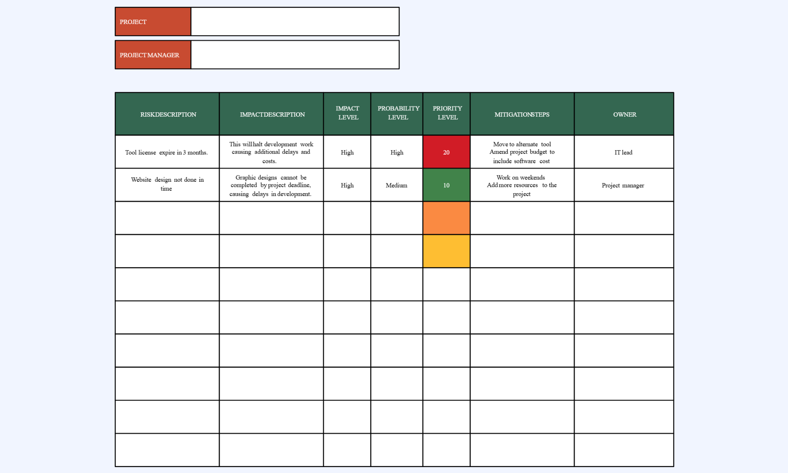Select the green priority cell showing 10
The width and height of the screenshot is (788, 473).
[x=446, y=185]
